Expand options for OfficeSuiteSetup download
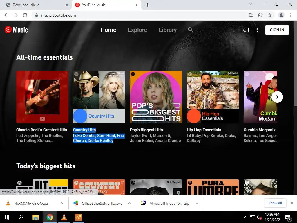 pyautogui.click(x=129, y=203)
